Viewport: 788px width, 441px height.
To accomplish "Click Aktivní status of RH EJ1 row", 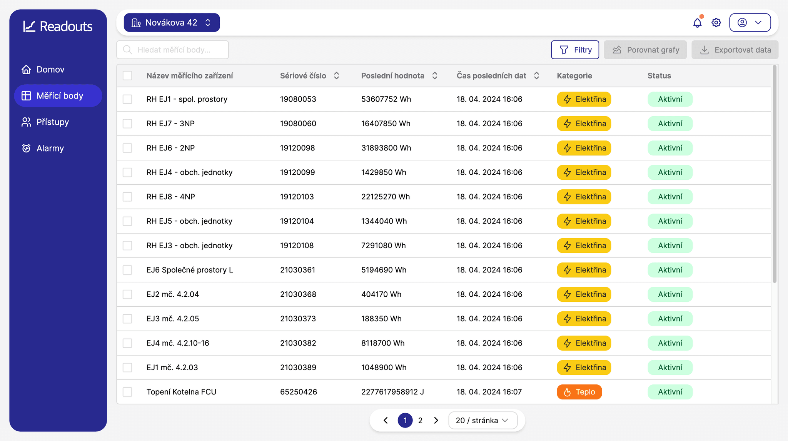I will point(670,99).
